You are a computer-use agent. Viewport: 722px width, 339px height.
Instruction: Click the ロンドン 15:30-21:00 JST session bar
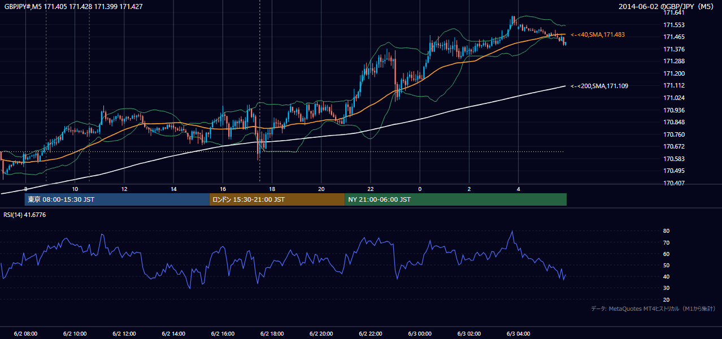[277, 199]
